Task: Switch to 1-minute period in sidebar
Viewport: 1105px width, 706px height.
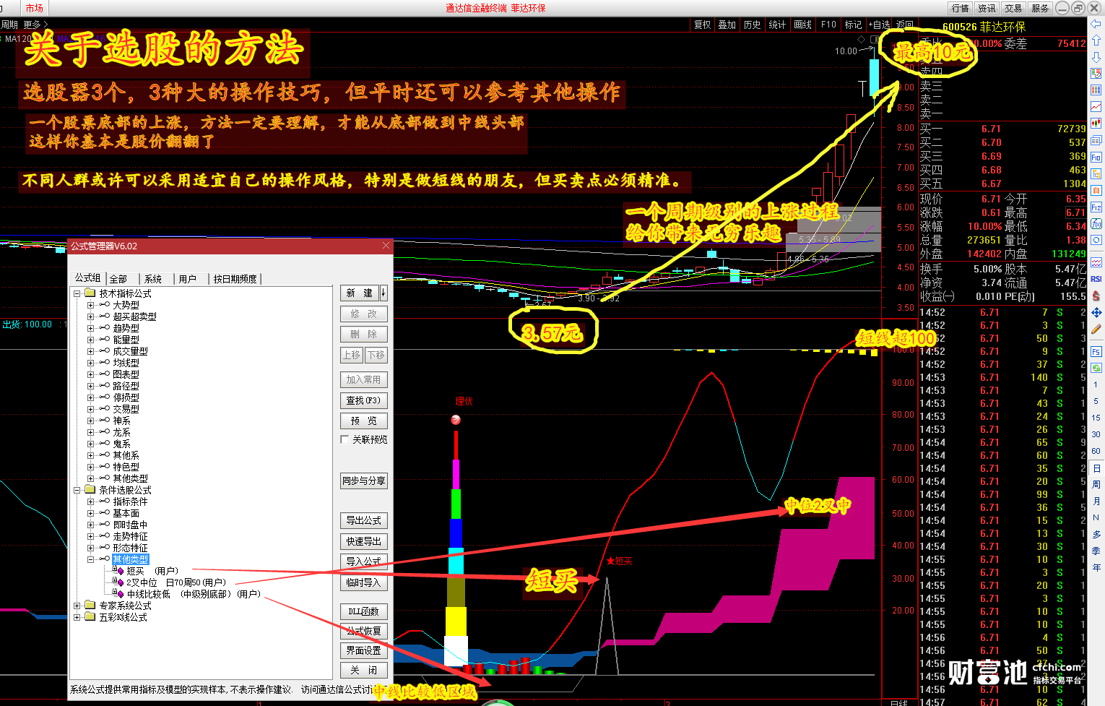Action: [1096, 384]
